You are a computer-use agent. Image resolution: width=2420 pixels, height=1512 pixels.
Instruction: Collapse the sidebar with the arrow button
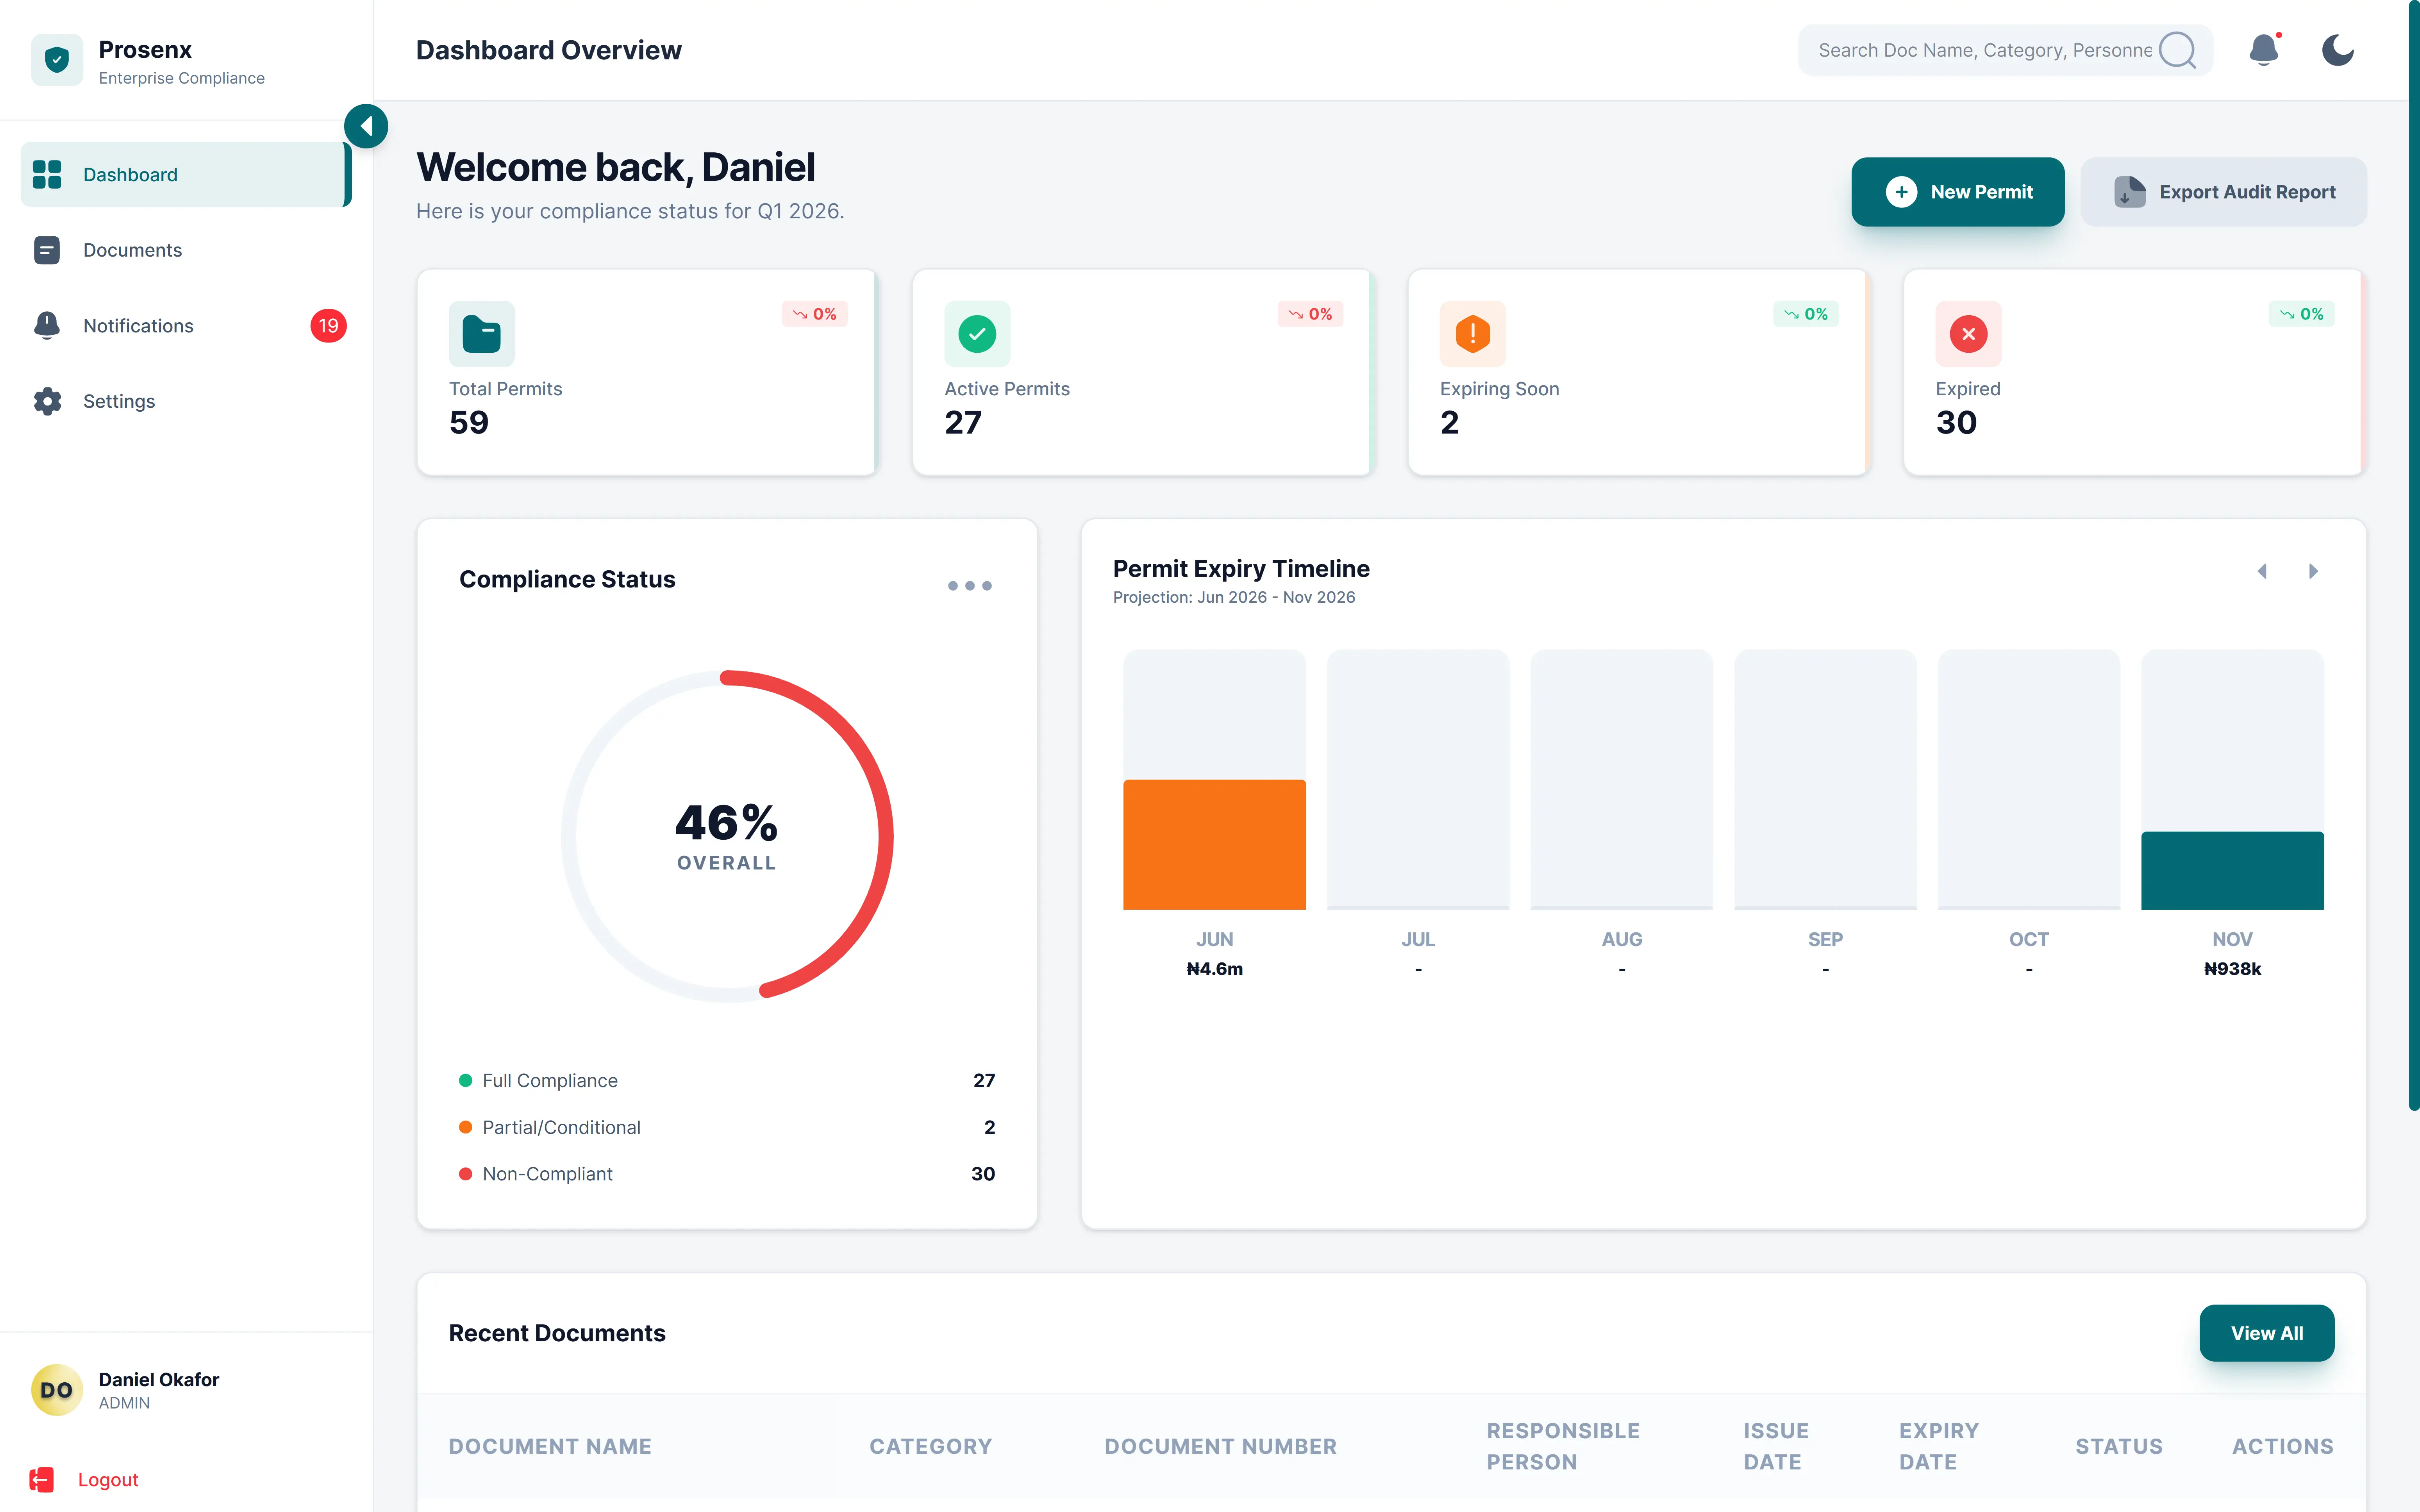[366, 126]
